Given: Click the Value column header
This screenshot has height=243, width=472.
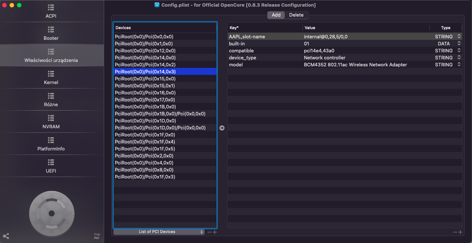Looking at the screenshot, I should tap(366, 28).
